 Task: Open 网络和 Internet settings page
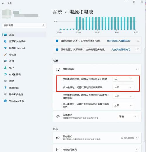[x=24, y=48]
